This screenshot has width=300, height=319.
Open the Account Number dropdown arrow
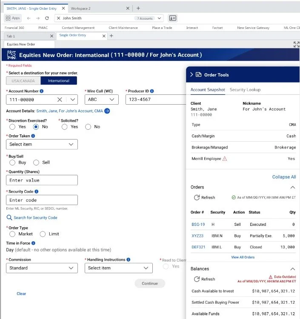72,100
